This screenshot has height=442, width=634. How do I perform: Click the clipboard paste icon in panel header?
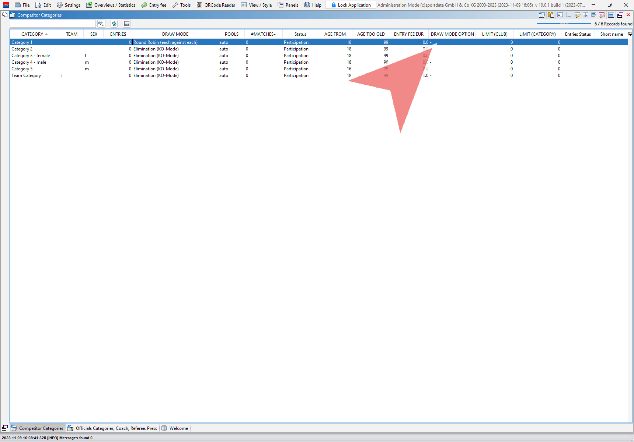551,15
